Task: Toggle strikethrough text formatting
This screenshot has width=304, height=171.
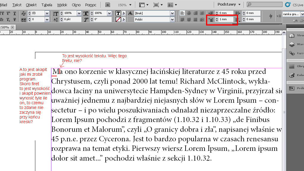Action: pos(15,20)
